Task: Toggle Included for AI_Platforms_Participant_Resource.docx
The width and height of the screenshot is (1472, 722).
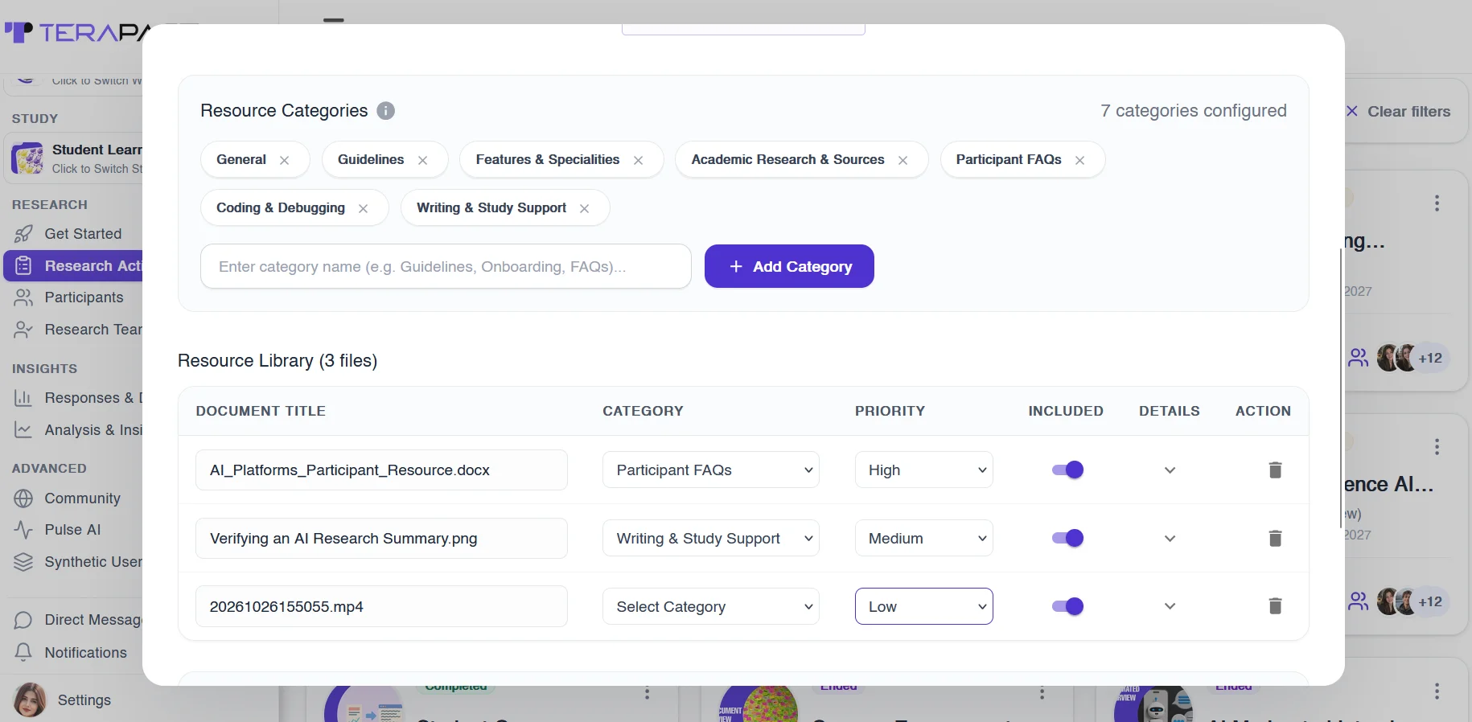Action: tap(1067, 470)
